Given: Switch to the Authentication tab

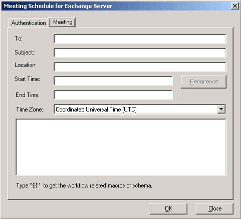Looking at the screenshot, I should (x=29, y=23).
